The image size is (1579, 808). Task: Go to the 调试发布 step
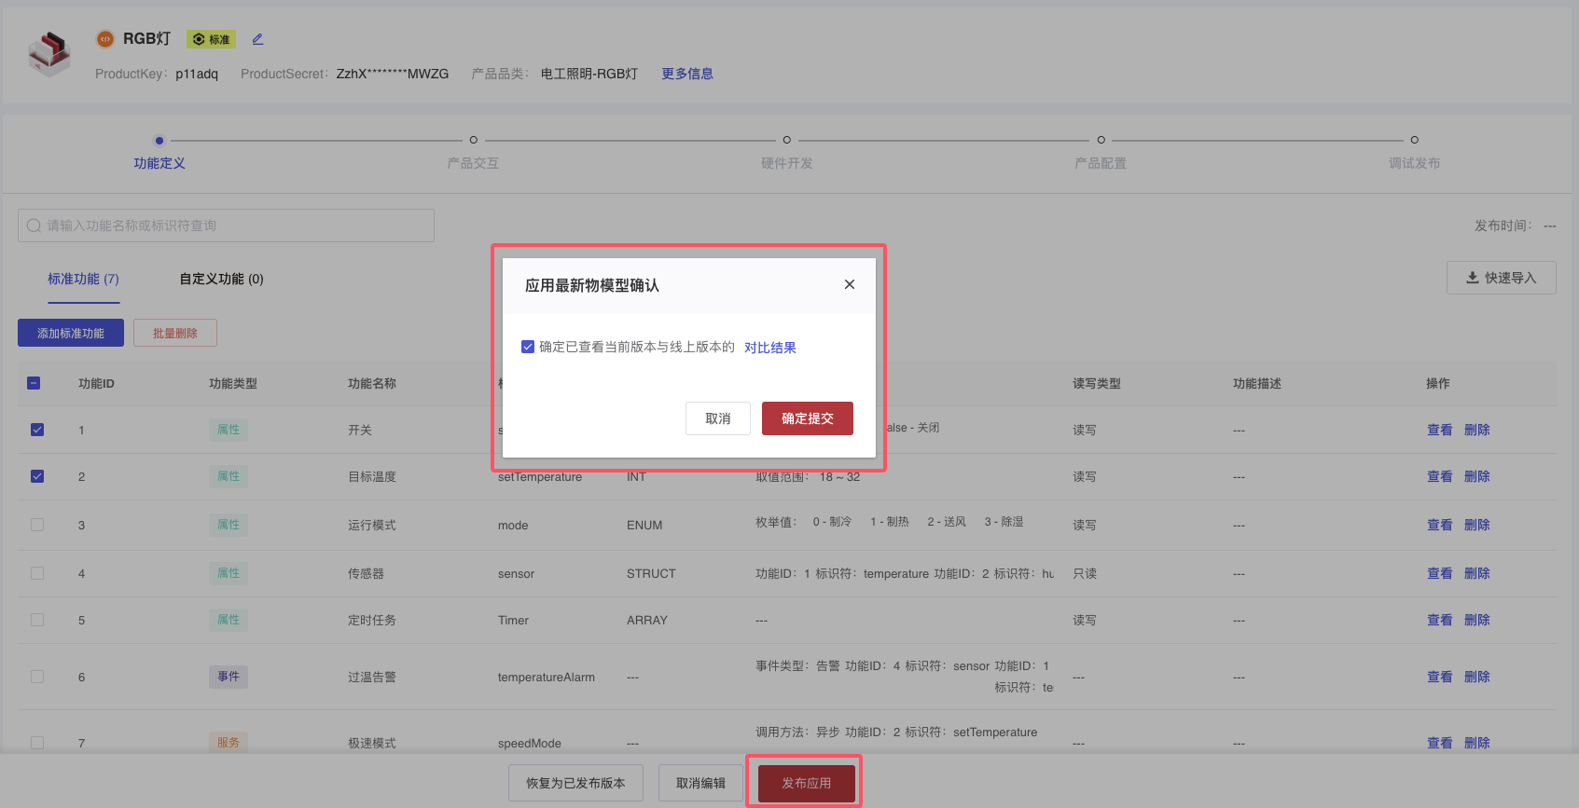(1414, 163)
